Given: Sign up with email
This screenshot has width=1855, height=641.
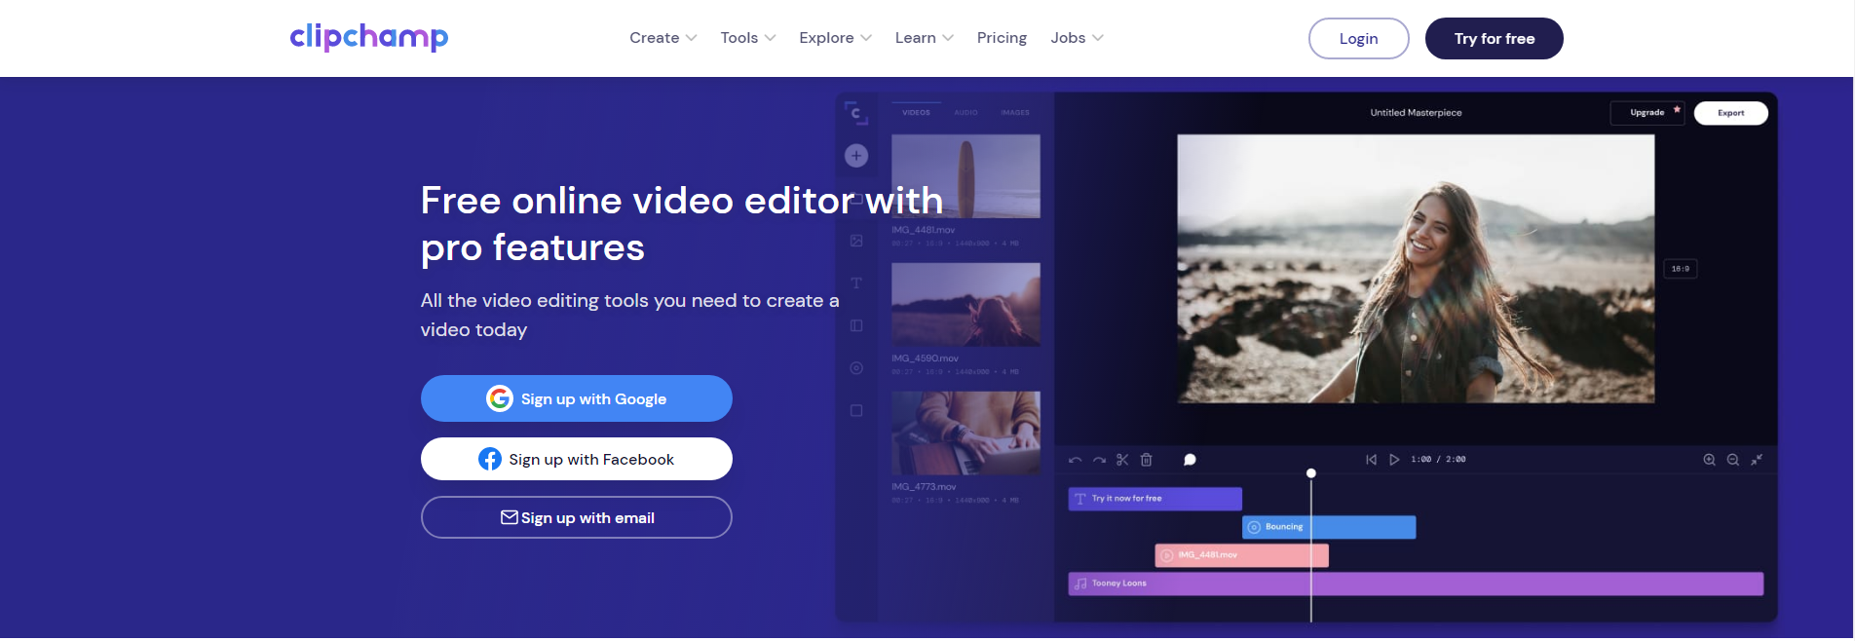Looking at the screenshot, I should click(x=576, y=517).
